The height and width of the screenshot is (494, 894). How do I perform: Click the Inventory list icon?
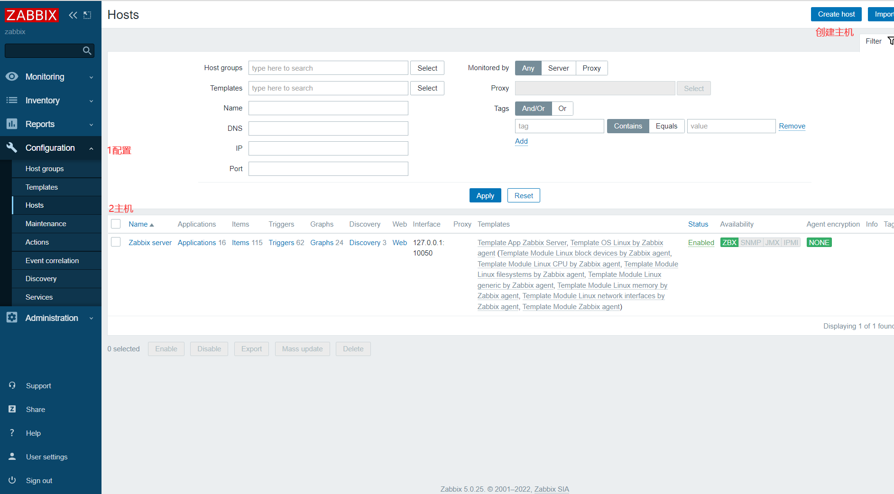tap(12, 100)
